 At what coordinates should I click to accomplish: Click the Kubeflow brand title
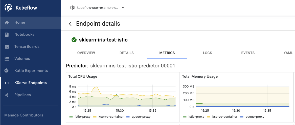point(26,8)
